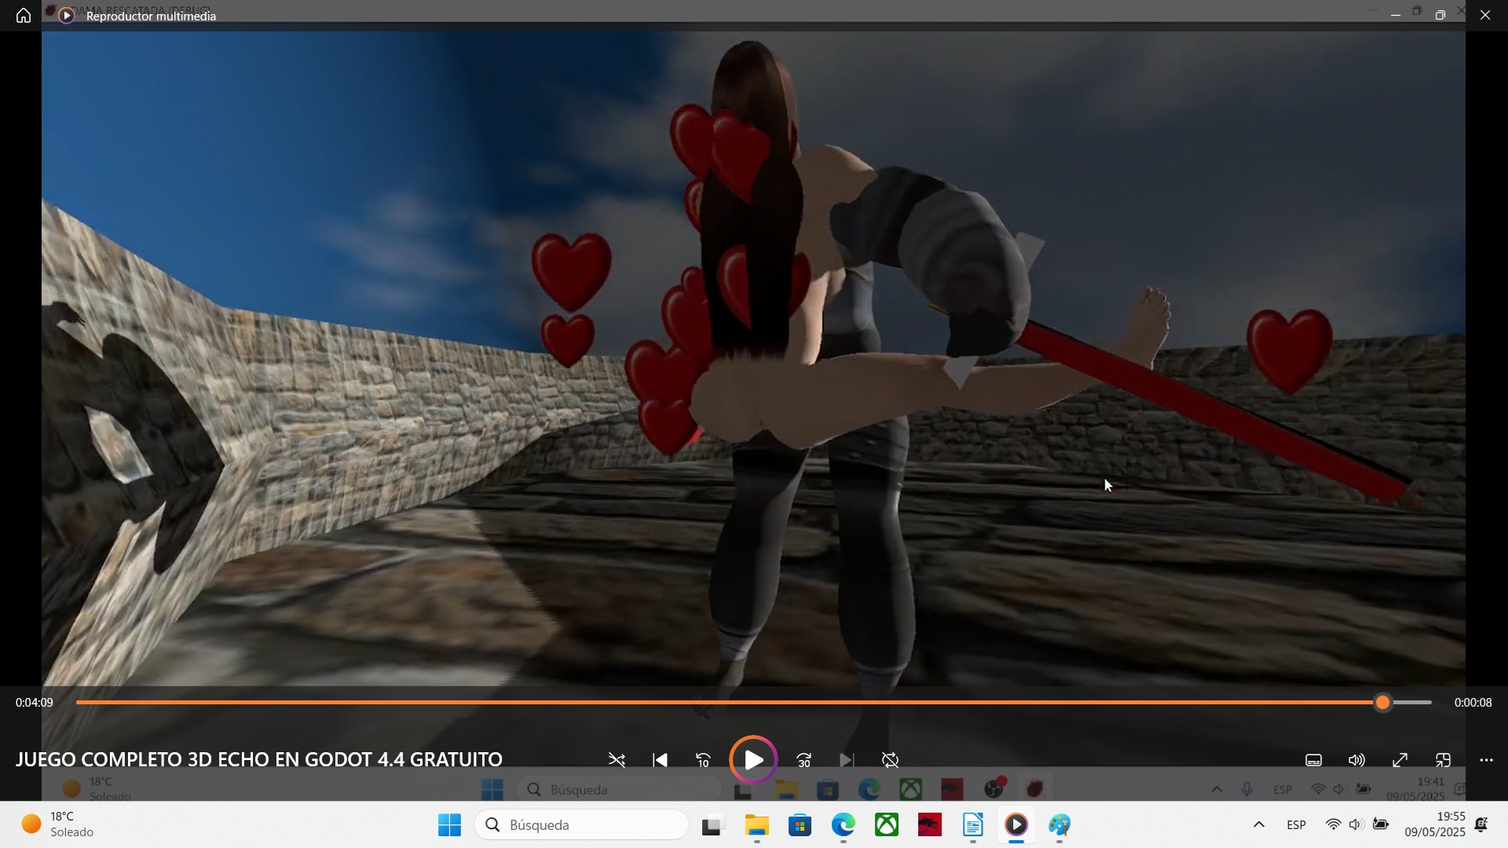The image size is (1508, 848).
Task: Open more options ellipsis menu
Action: point(1486,760)
